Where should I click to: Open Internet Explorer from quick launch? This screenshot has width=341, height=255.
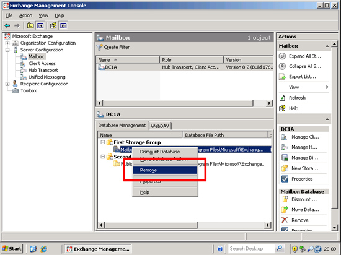click(44, 249)
